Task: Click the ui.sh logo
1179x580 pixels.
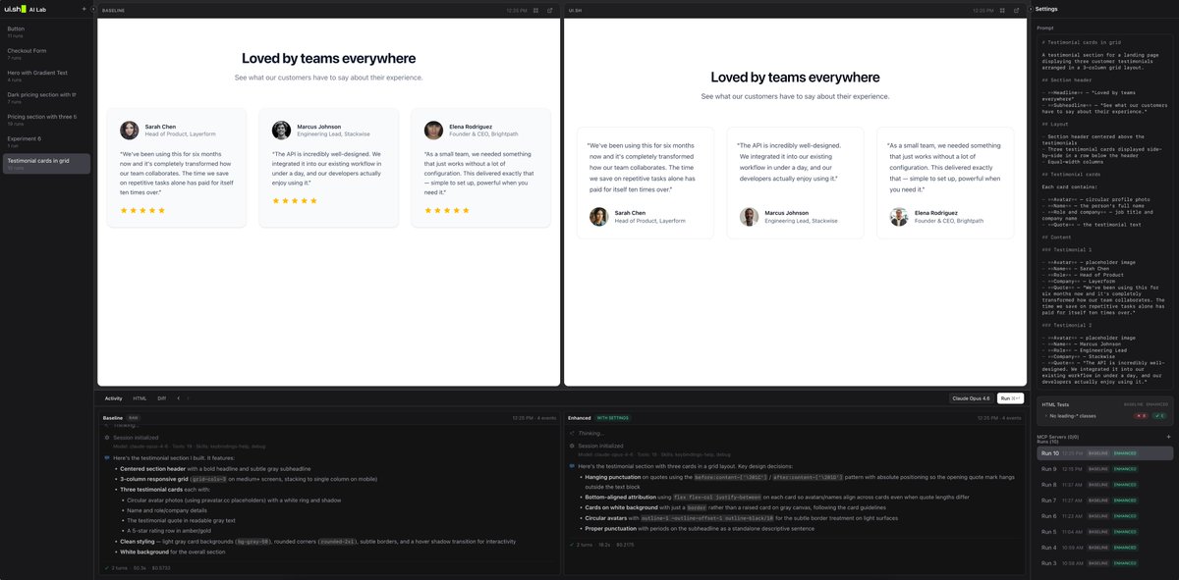Action: (x=15, y=9)
